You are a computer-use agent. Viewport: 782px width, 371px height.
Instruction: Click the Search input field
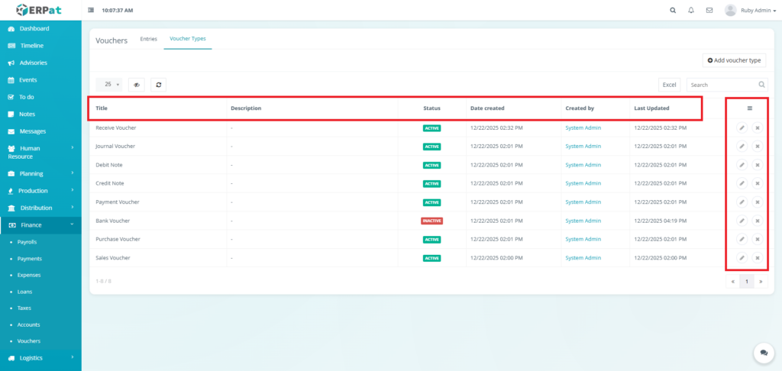[x=722, y=85]
